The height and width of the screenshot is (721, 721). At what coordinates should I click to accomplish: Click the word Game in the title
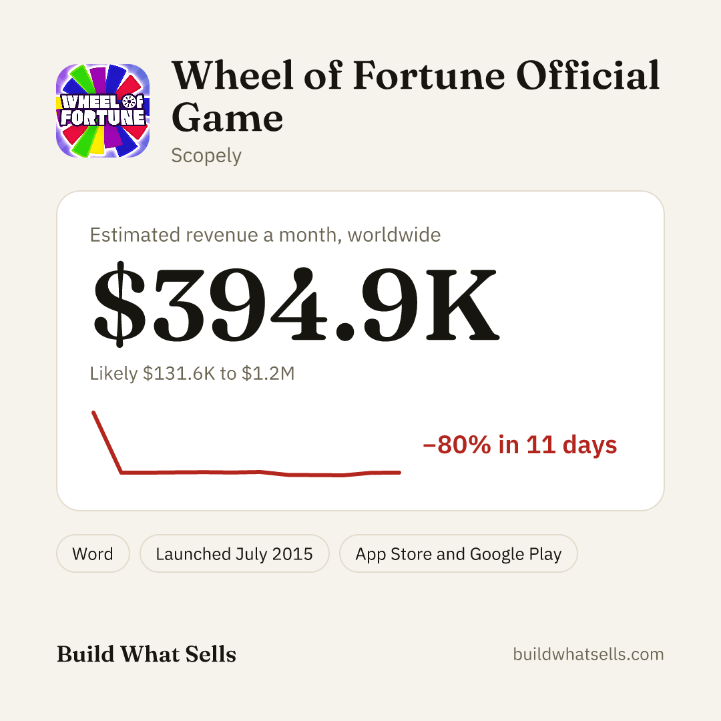pos(227,118)
